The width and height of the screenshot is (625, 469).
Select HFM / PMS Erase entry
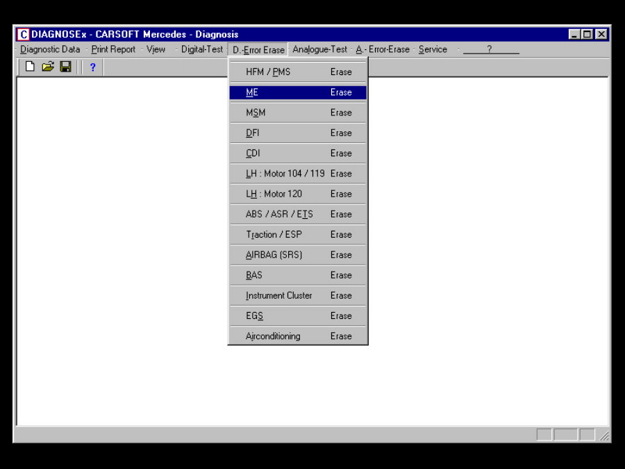(298, 72)
